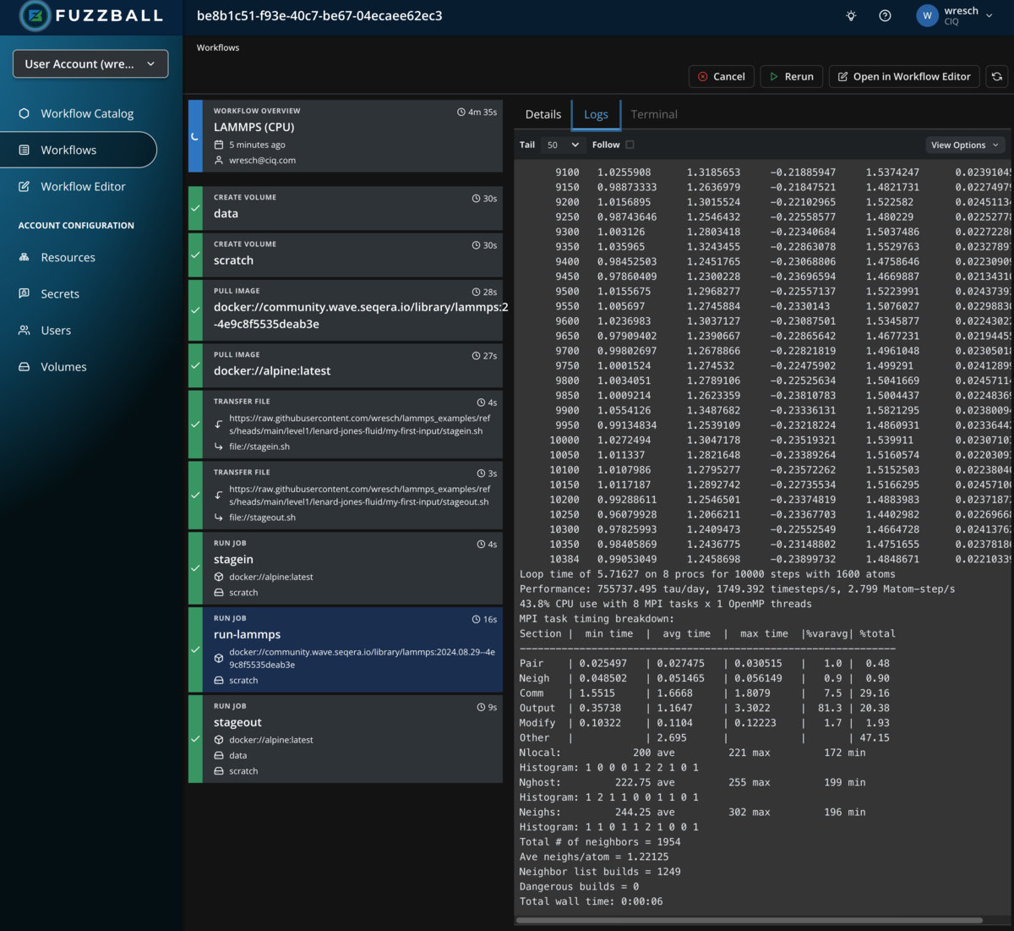The image size is (1014, 931).
Task: Open the Workflow Catalog from the sidebar
Action: [x=86, y=112]
